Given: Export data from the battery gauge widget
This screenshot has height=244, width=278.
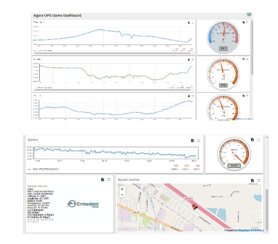Looking at the screenshot, I should pos(252,140).
